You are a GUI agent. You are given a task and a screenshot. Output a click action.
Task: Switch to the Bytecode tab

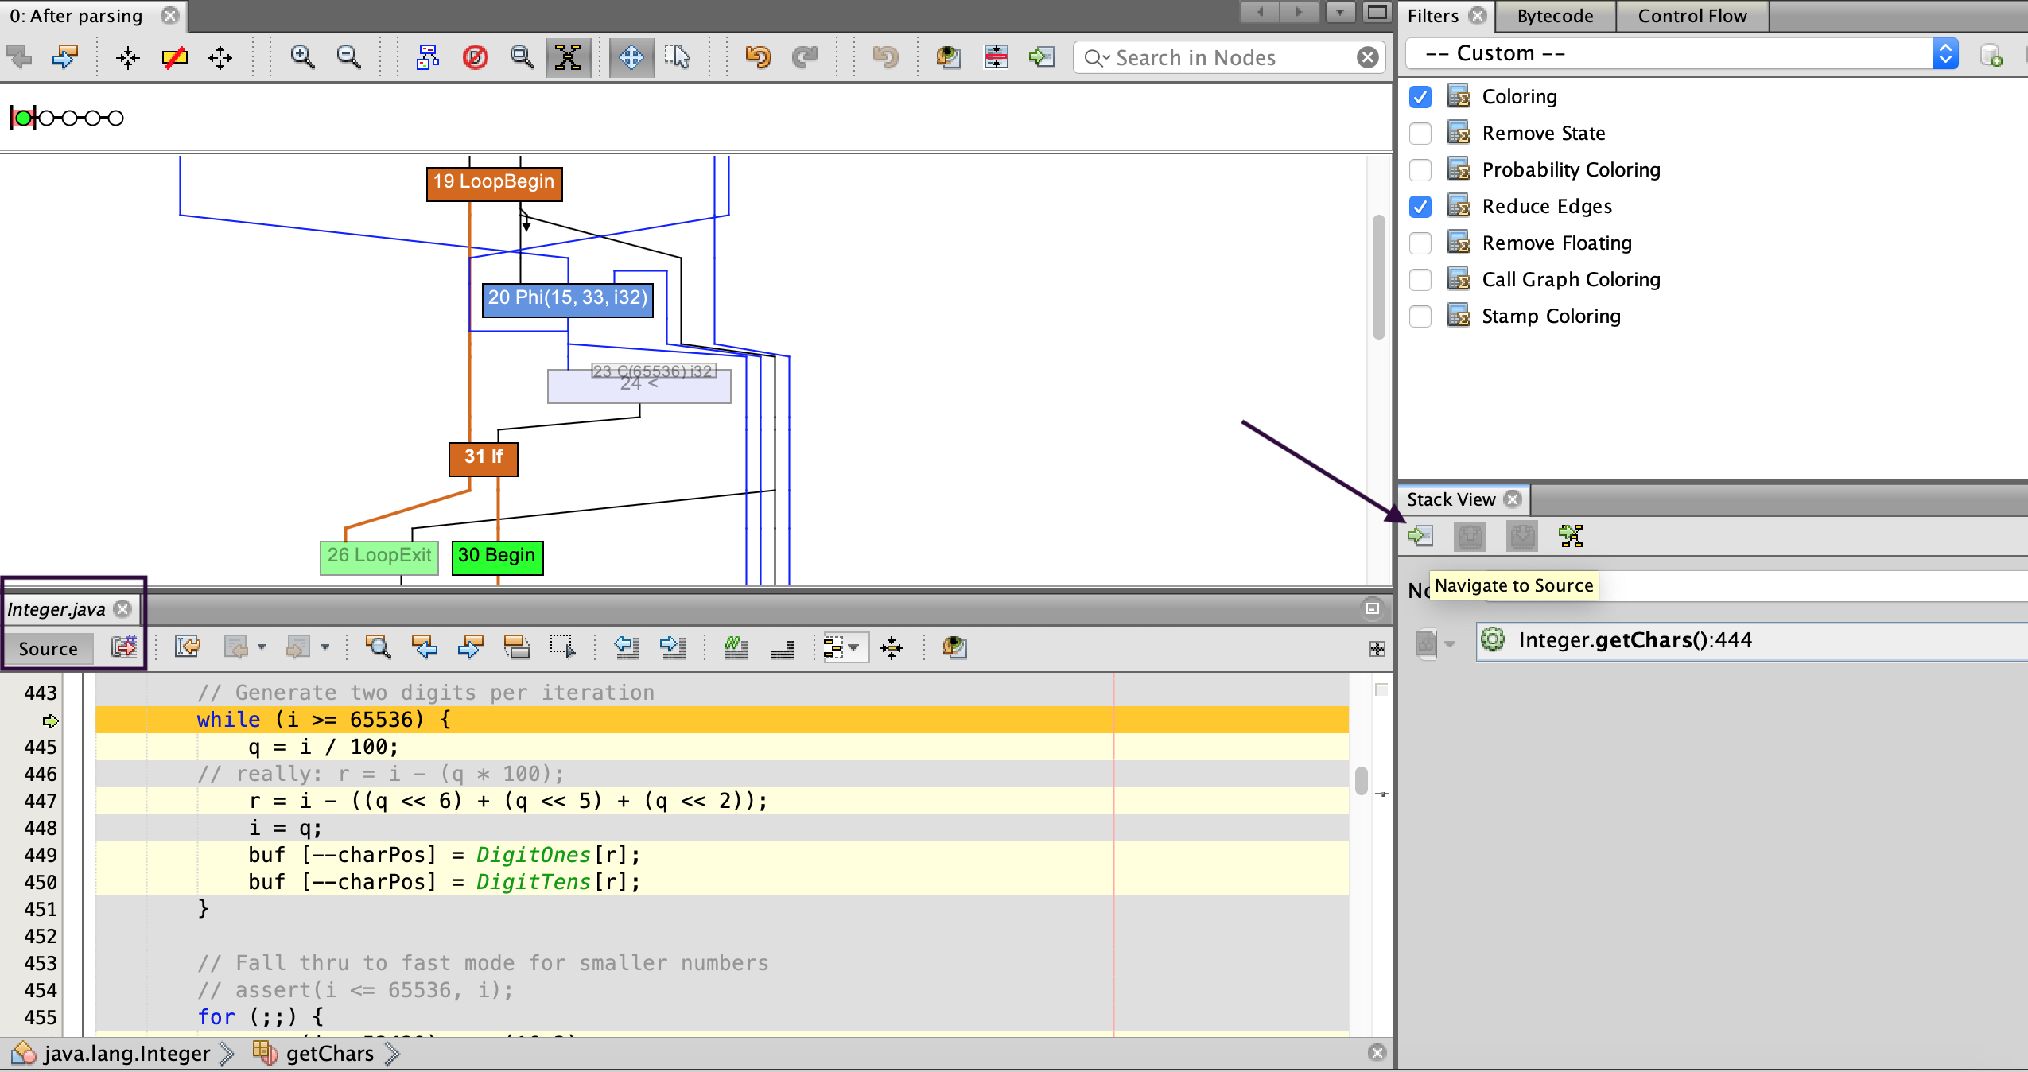click(x=1555, y=16)
